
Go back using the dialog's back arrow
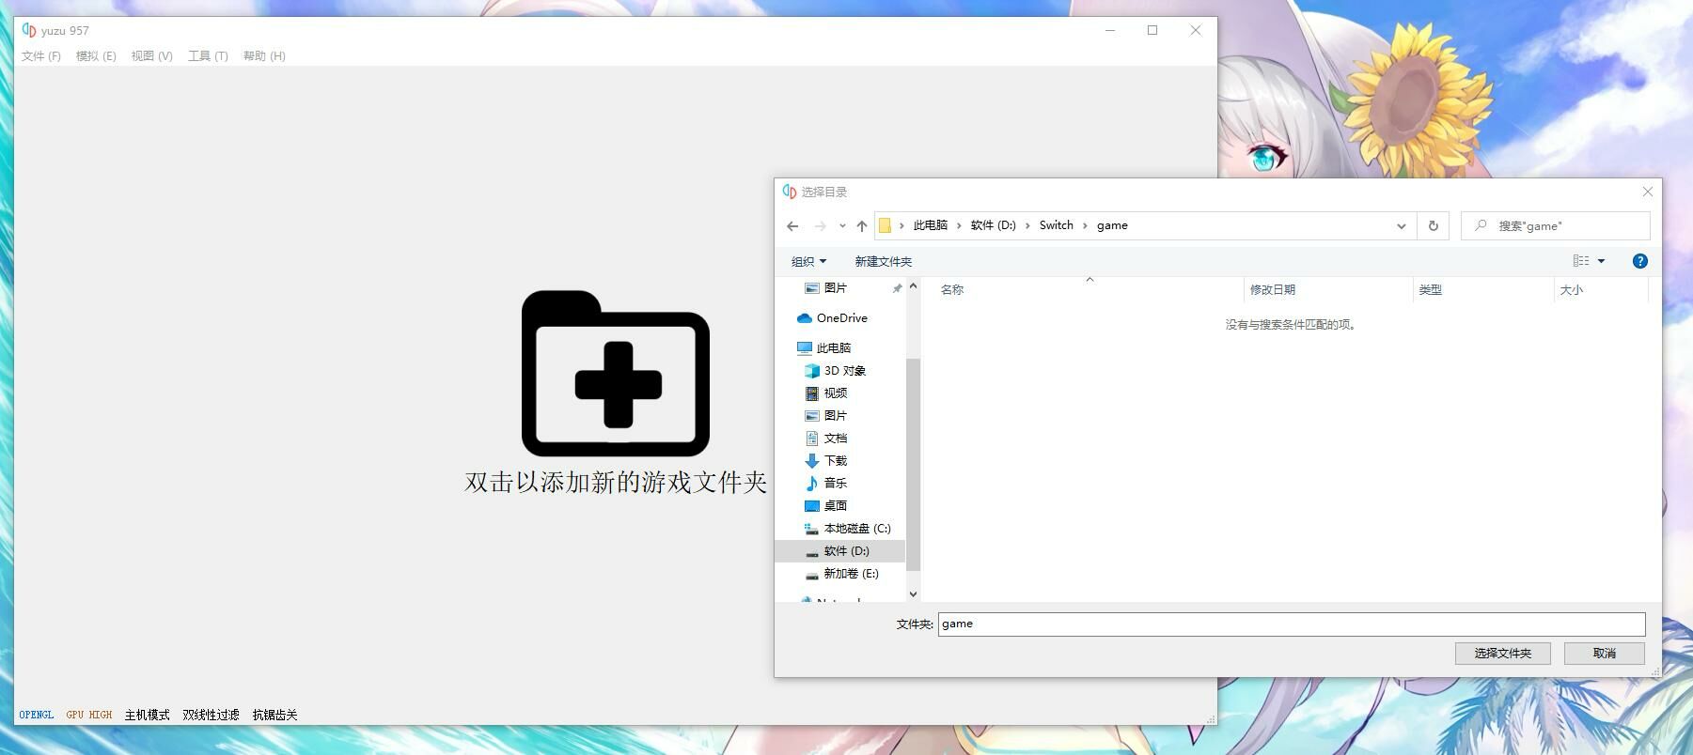pos(792,226)
